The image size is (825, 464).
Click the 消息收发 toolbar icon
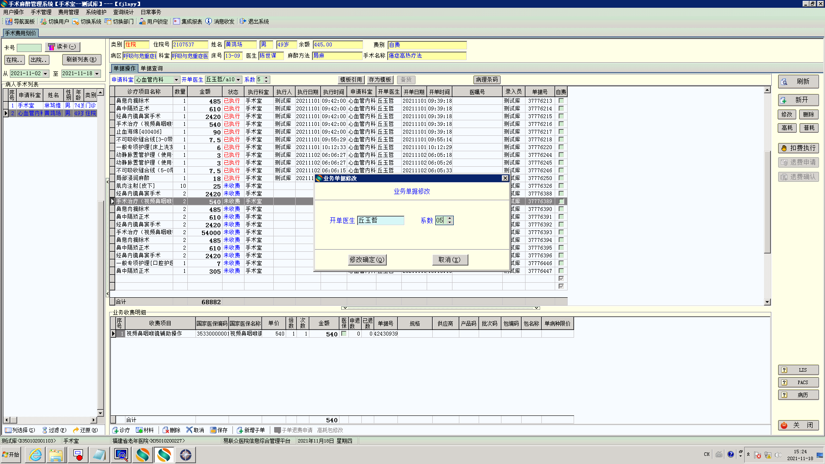click(x=209, y=21)
